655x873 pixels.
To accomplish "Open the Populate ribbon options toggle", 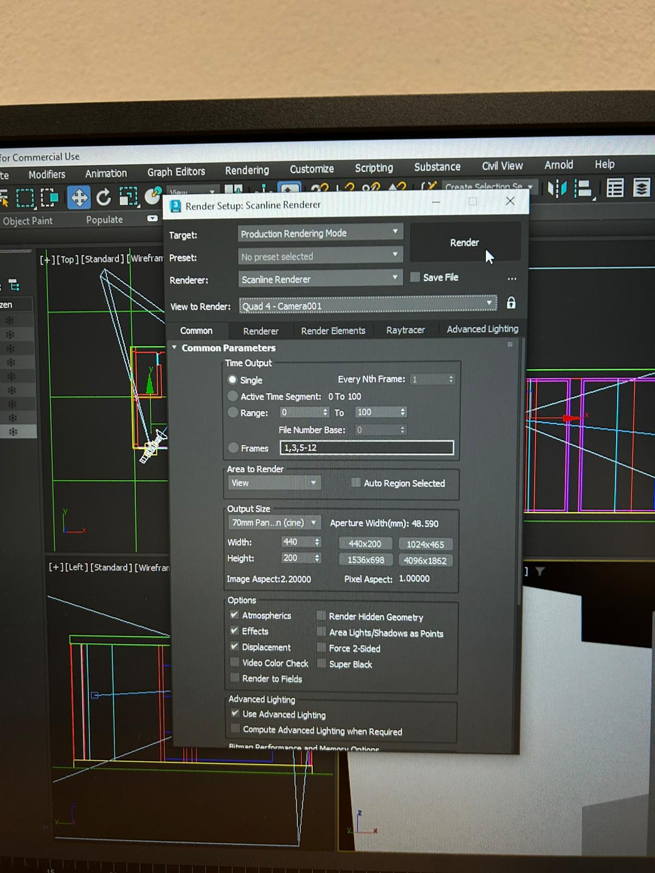I will [152, 218].
